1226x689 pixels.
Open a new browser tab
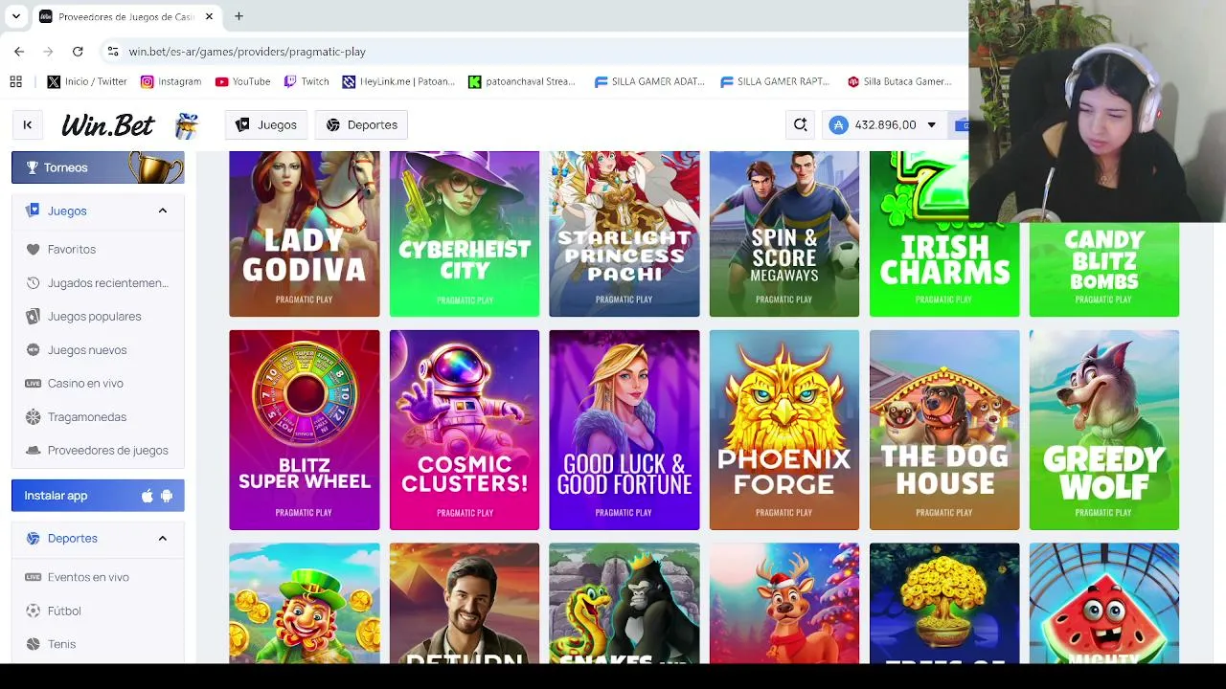coord(238,16)
